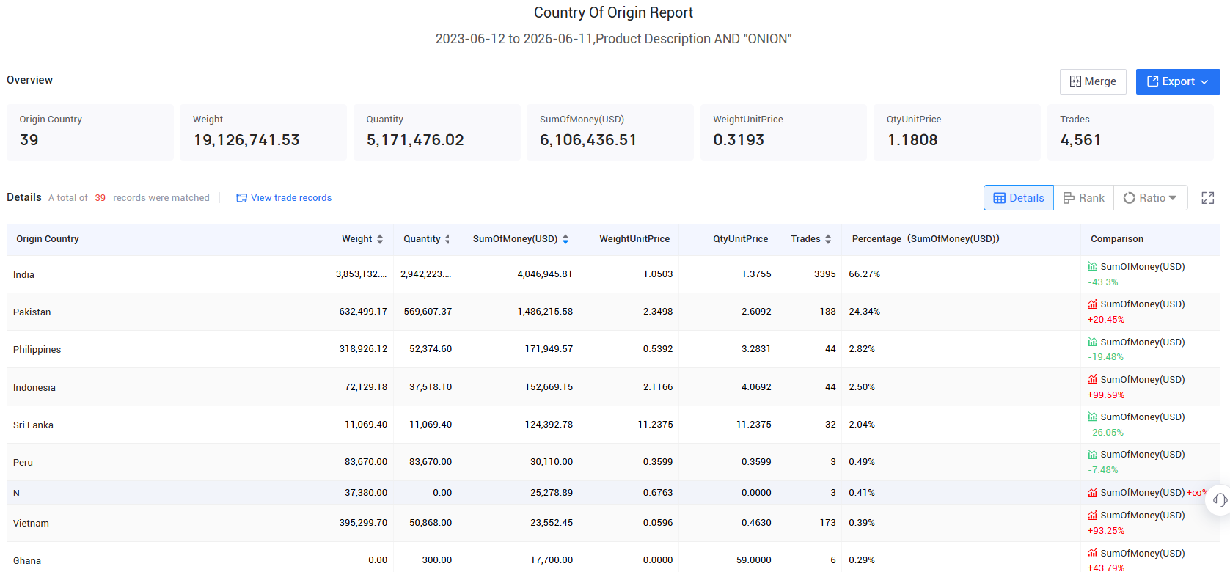Click the View trade records icon
The width and height of the screenshot is (1230, 572).
[241, 198]
